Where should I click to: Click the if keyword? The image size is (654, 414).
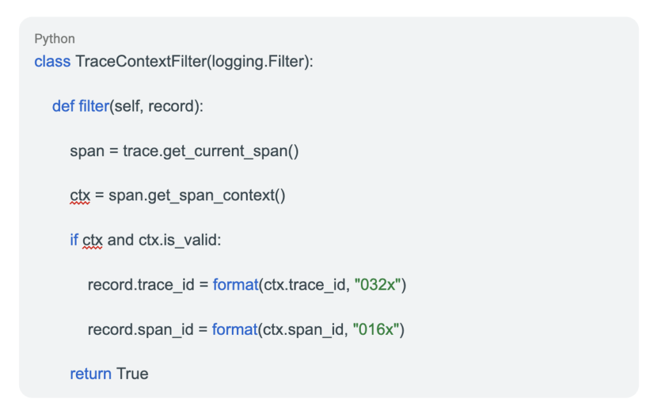pyautogui.click(x=74, y=240)
